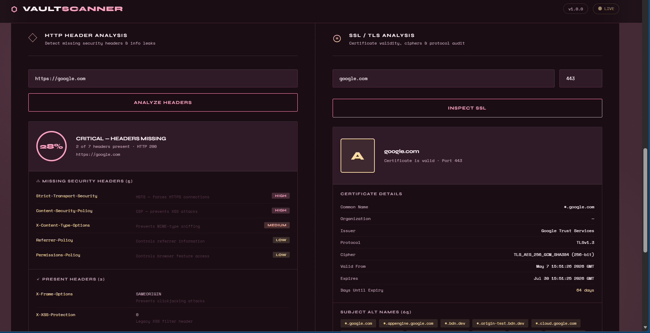This screenshot has height=333, width=650.
Task: Click the VaultScanner title text
Action: [73, 9]
